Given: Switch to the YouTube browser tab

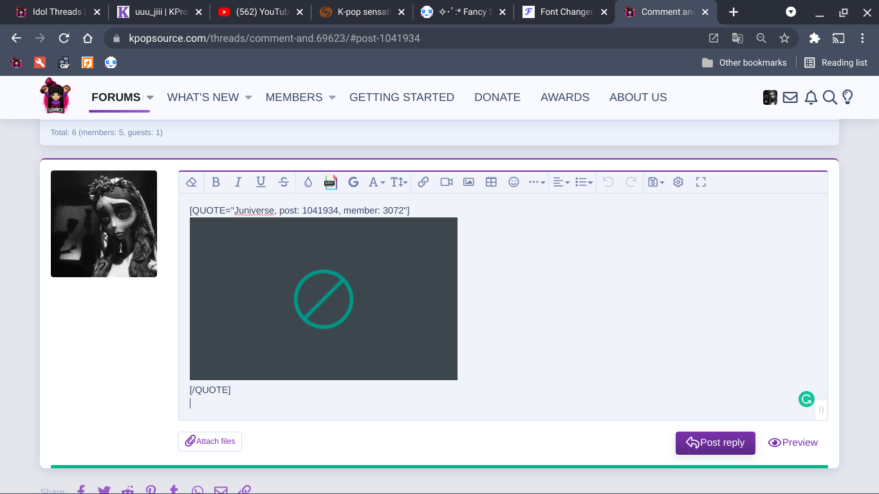Looking at the screenshot, I should [261, 12].
